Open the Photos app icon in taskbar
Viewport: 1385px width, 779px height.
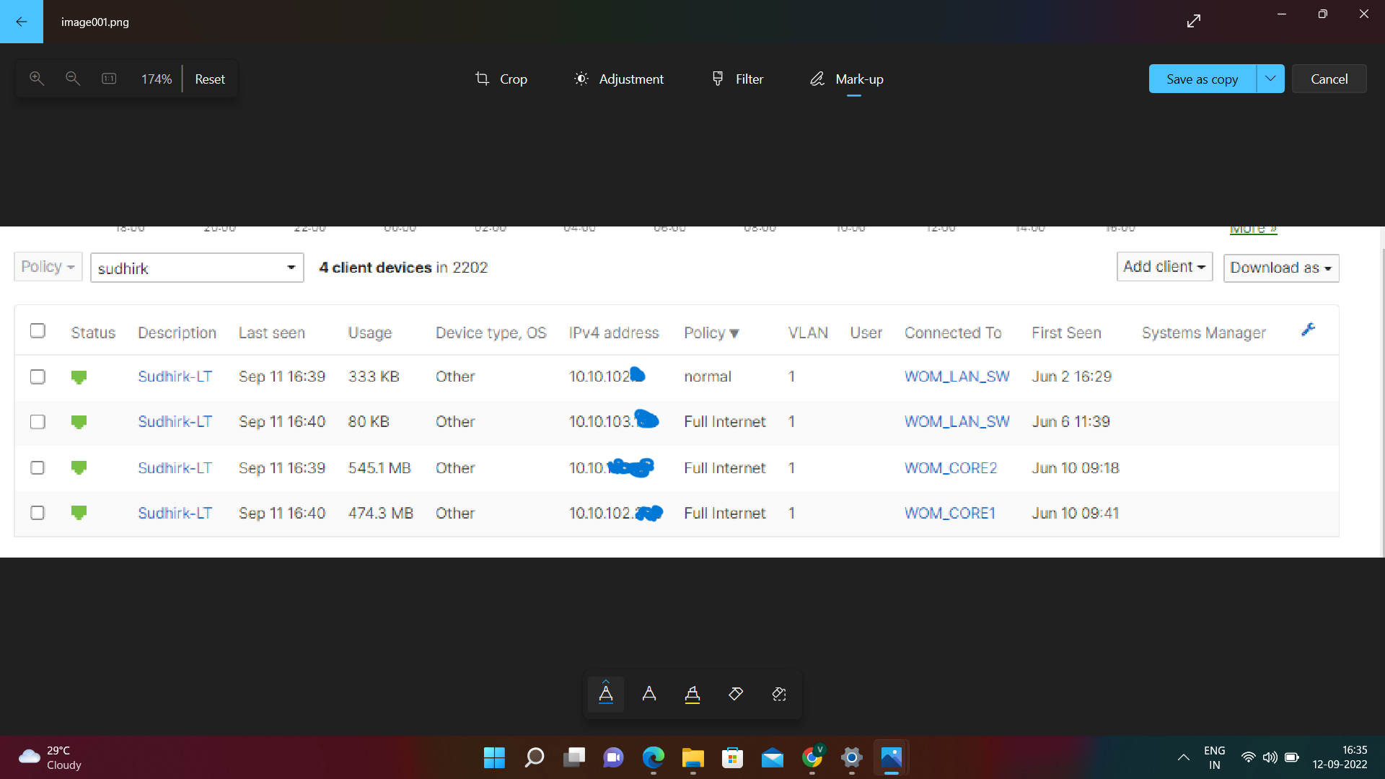coord(891,757)
